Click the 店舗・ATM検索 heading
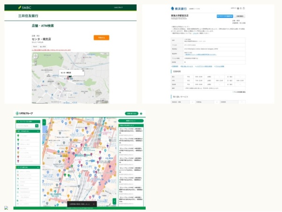Viewport: 282px width, 212px height. (43, 26)
